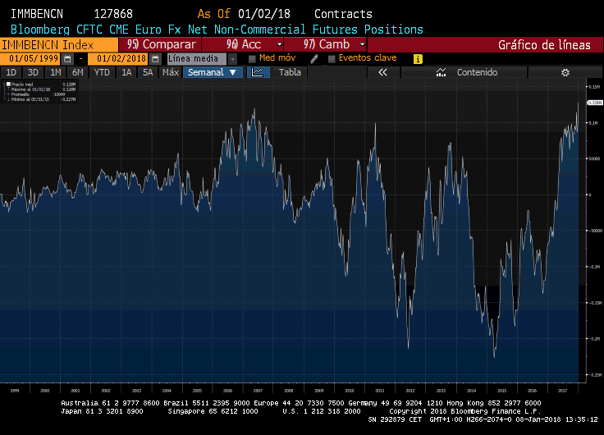
Task: Click the Gráfico de líneas title bar
Action: (485, 44)
